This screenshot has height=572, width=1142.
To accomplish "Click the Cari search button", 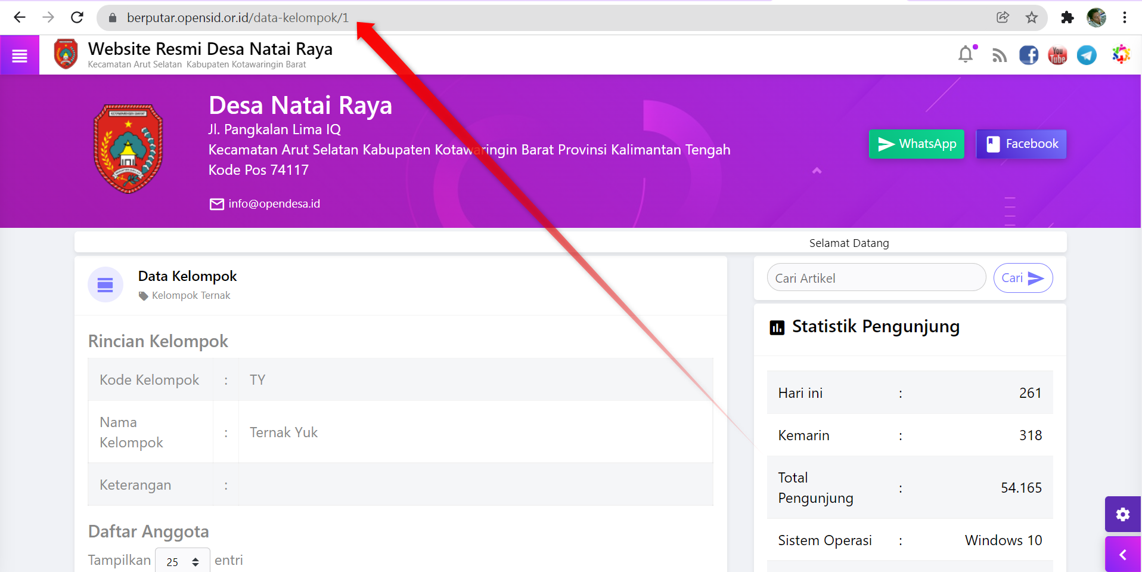I will 1023,278.
